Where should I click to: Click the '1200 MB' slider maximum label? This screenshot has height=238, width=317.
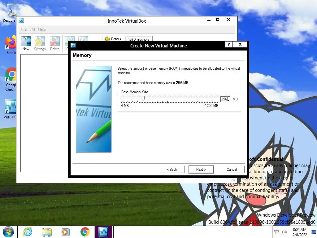pyautogui.click(x=211, y=106)
